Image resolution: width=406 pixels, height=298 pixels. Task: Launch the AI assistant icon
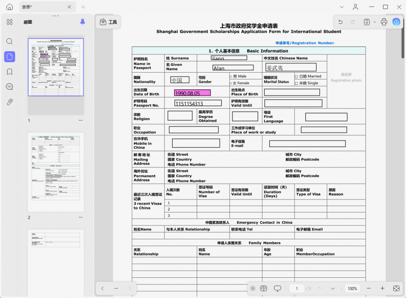point(396,22)
